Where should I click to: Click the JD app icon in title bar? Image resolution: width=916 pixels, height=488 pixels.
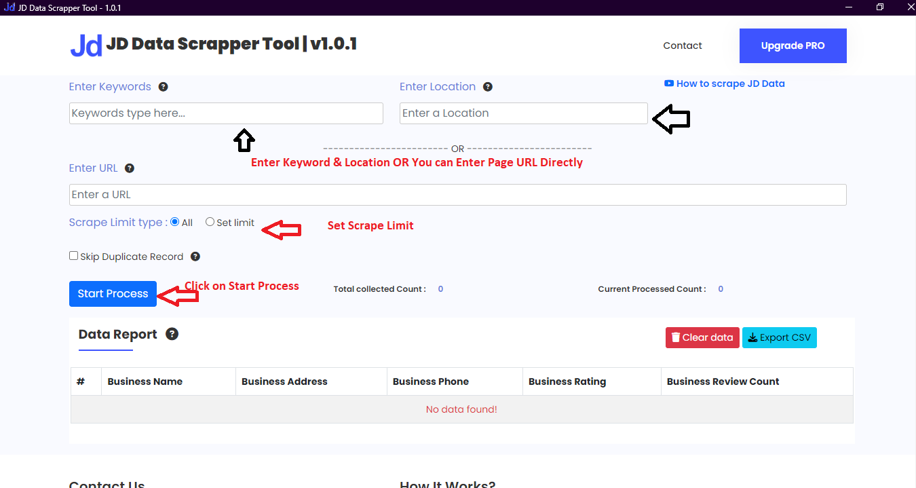(x=9, y=7)
